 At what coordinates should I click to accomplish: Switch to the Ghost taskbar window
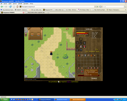pos(62,99)
